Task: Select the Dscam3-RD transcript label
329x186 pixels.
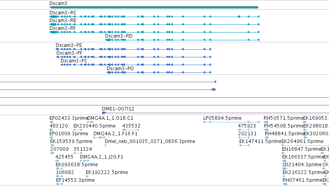Action: (119, 36)
